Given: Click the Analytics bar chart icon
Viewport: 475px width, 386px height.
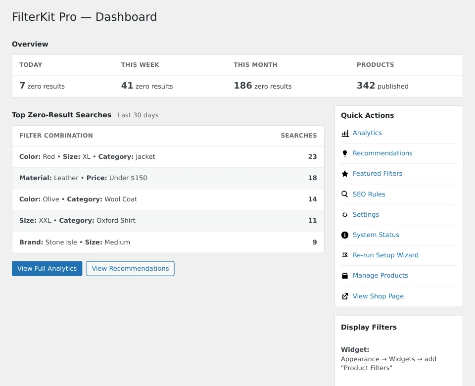Looking at the screenshot, I should pos(345,133).
